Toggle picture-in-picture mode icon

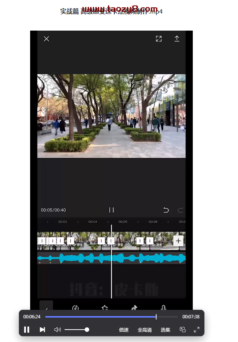(183, 330)
